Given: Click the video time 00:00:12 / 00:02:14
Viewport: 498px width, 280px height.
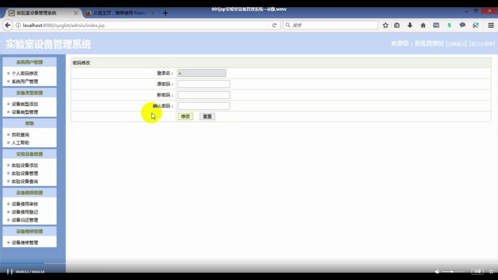Looking at the screenshot, I should click(x=30, y=272).
